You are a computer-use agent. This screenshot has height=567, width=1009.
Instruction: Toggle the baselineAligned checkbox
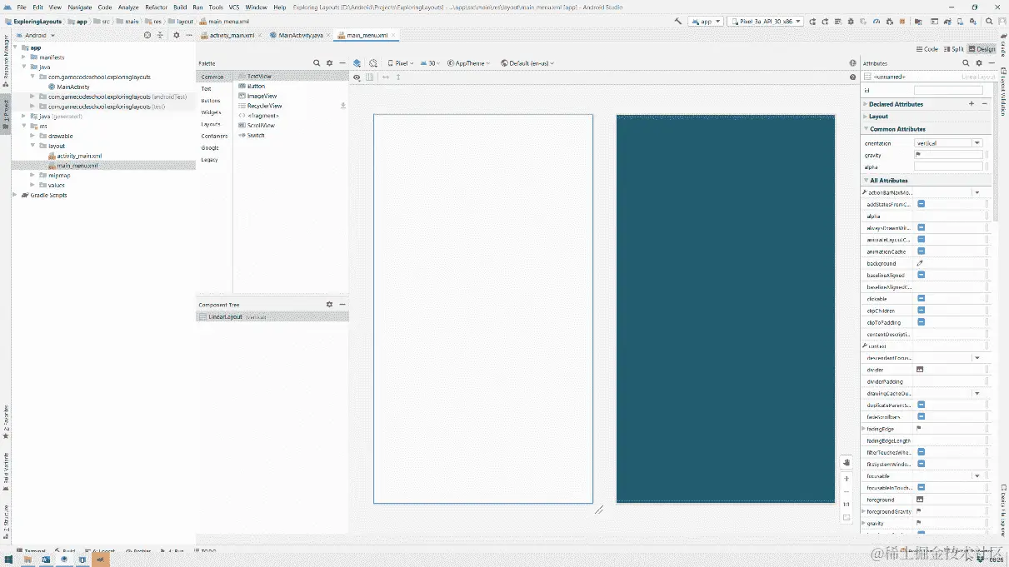pos(921,275)
